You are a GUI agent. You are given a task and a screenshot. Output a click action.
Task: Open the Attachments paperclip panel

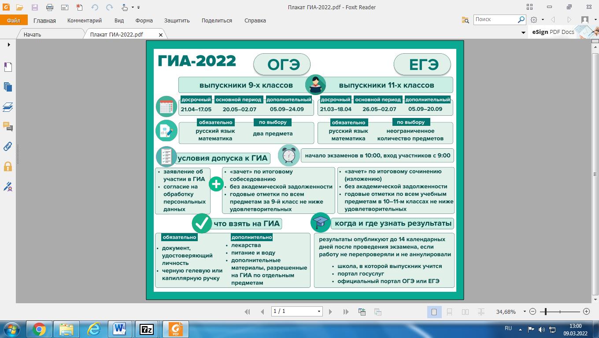(8, 147)
